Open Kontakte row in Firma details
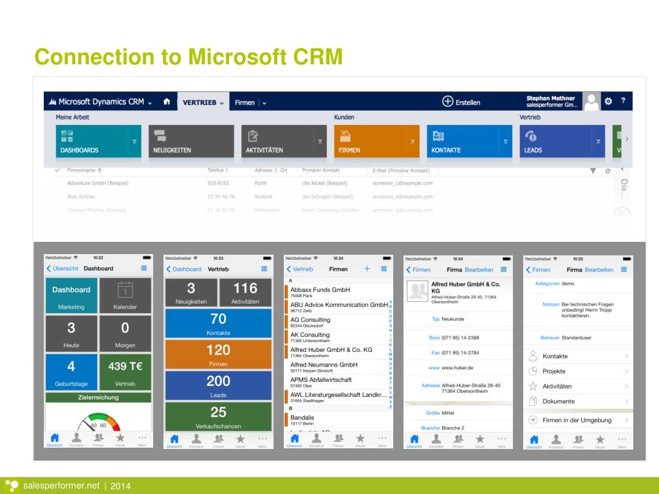Image resolution: width=659 pixels, height=494 pixels. (579, 356)
